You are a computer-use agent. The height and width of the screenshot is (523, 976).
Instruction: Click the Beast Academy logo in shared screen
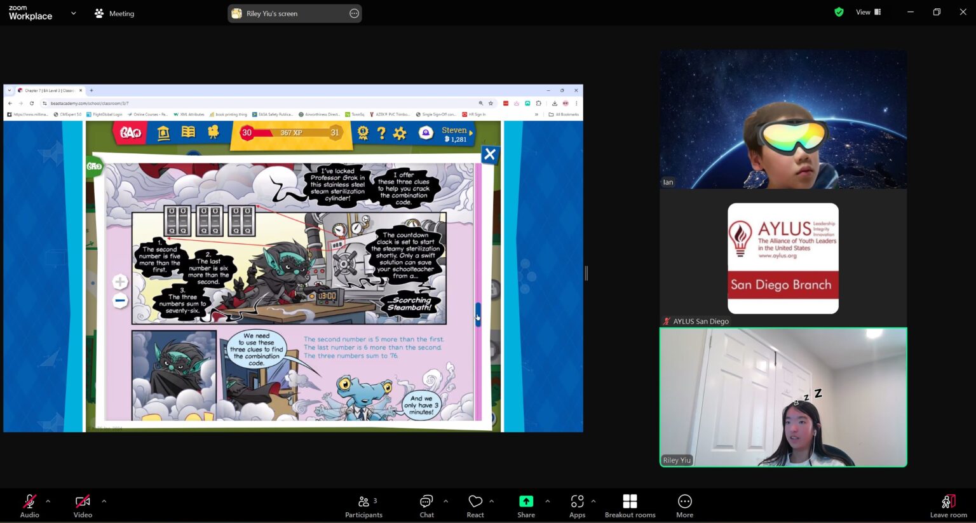point(130,132)
